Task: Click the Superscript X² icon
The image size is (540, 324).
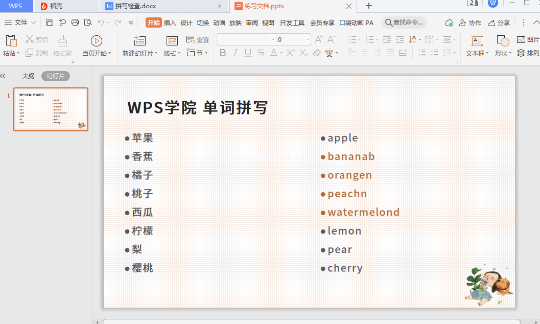Action: pyautogui.click(x=291, y=53)
